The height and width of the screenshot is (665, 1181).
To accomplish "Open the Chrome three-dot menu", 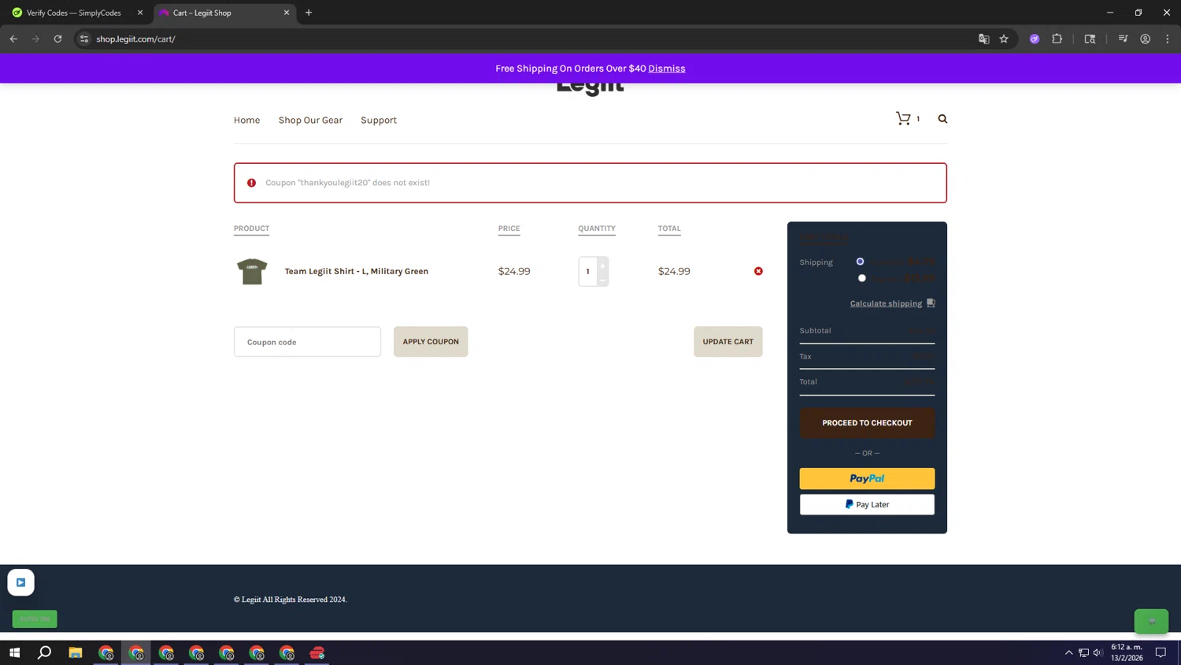I will tap(1167, 39).
